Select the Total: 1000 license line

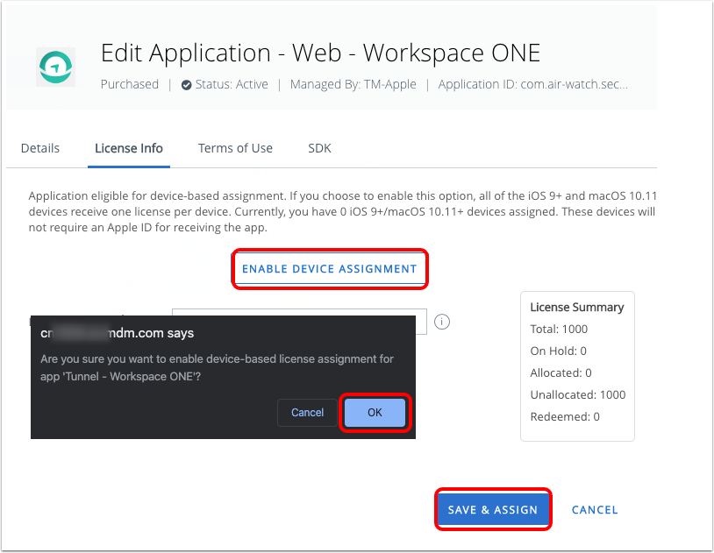pyautogui.click(x=559, y=330)
